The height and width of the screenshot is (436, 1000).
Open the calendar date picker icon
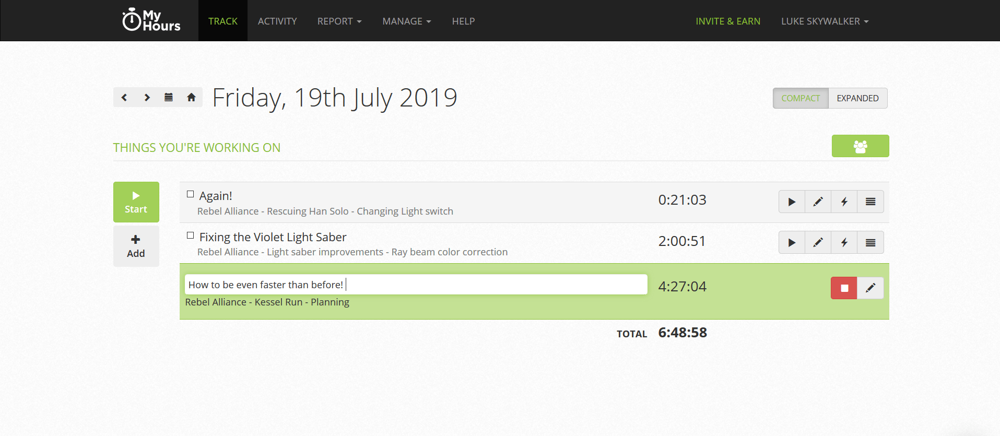[169, 98]
